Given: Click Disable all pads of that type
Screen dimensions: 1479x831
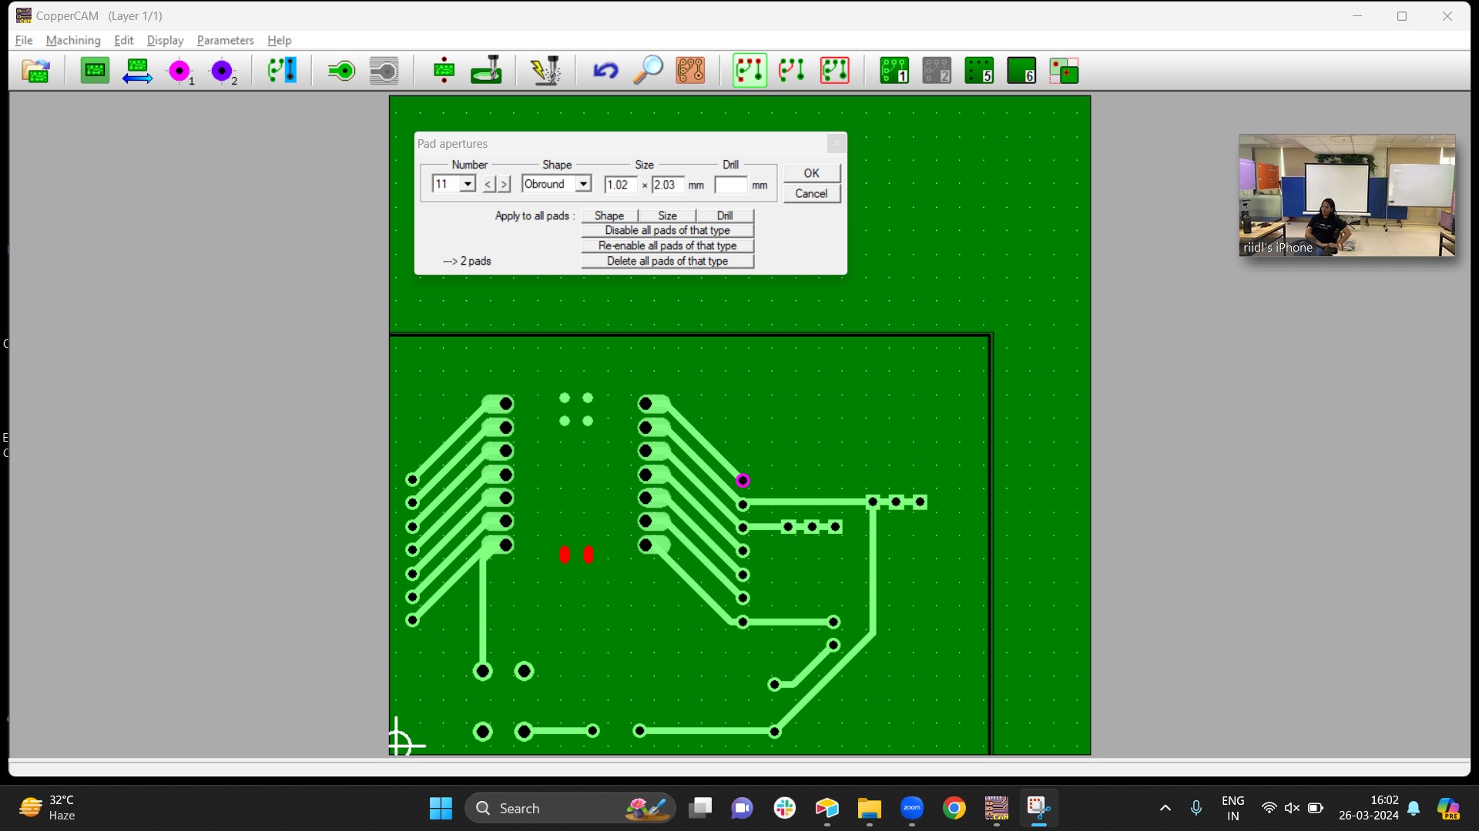Looking at the screenshot, I should tap(668, 230).
